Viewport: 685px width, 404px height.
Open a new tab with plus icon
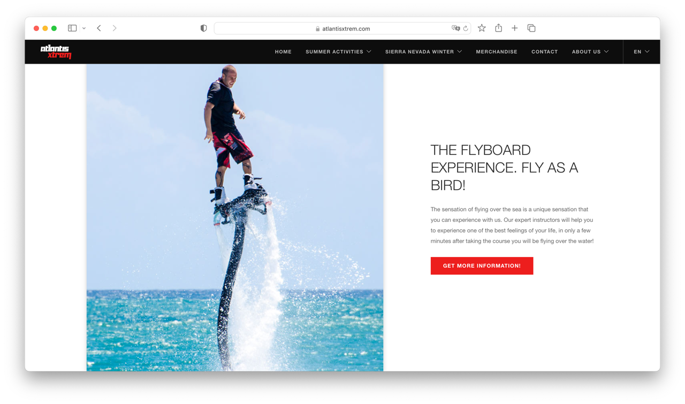[x=514, y=28]
